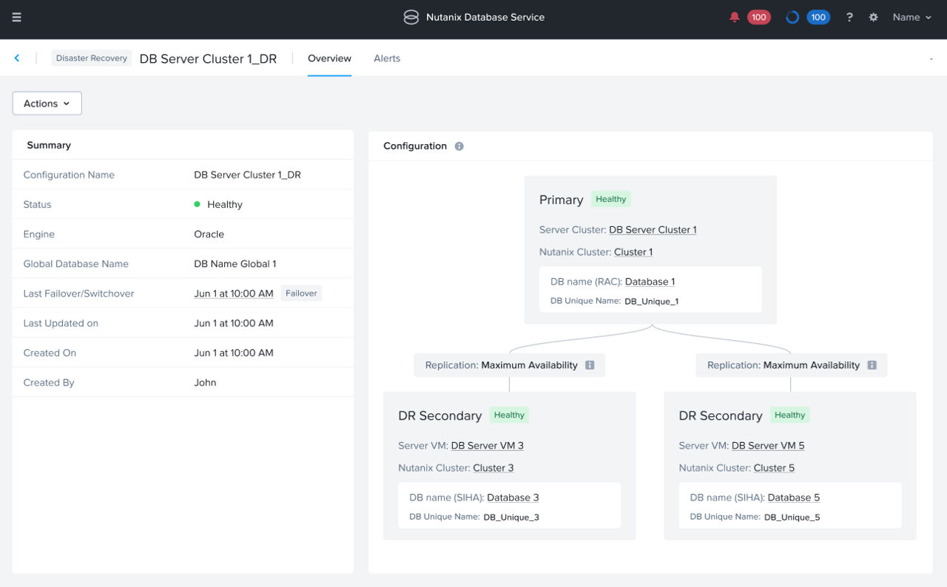Screen dimensions: 947x587
Task: Click the Database 5 link
Action: 793,497
